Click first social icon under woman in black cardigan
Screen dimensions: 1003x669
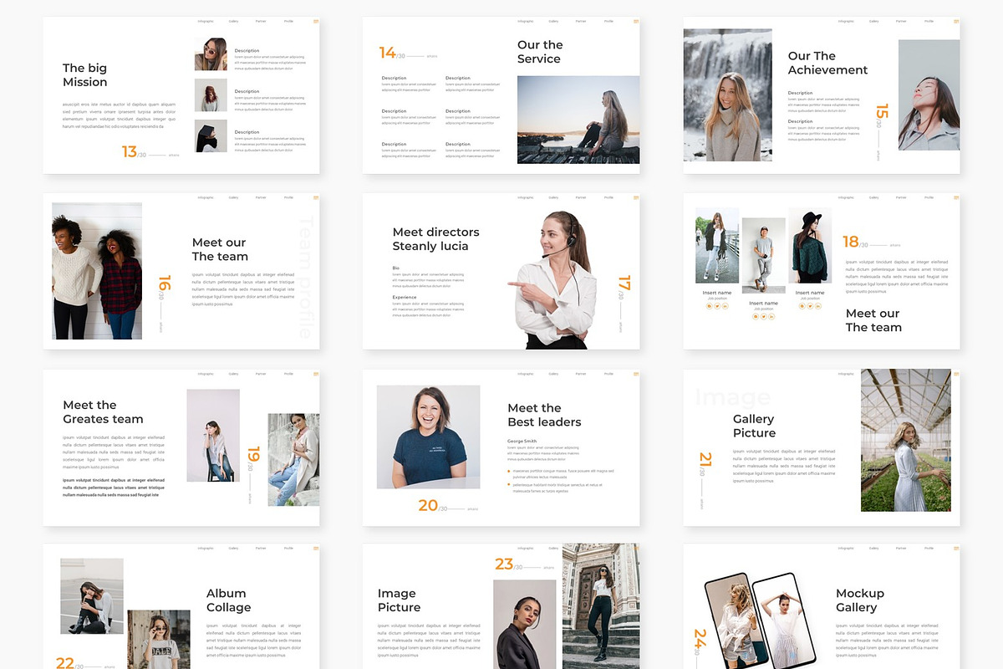[x=710, y=306]
